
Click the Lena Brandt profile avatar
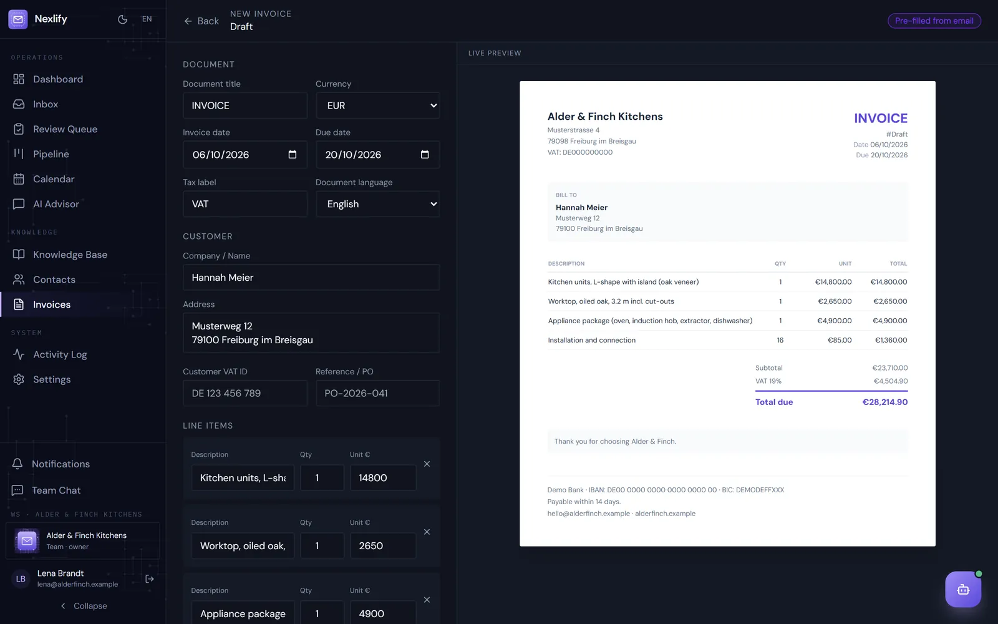pos(21,579)
